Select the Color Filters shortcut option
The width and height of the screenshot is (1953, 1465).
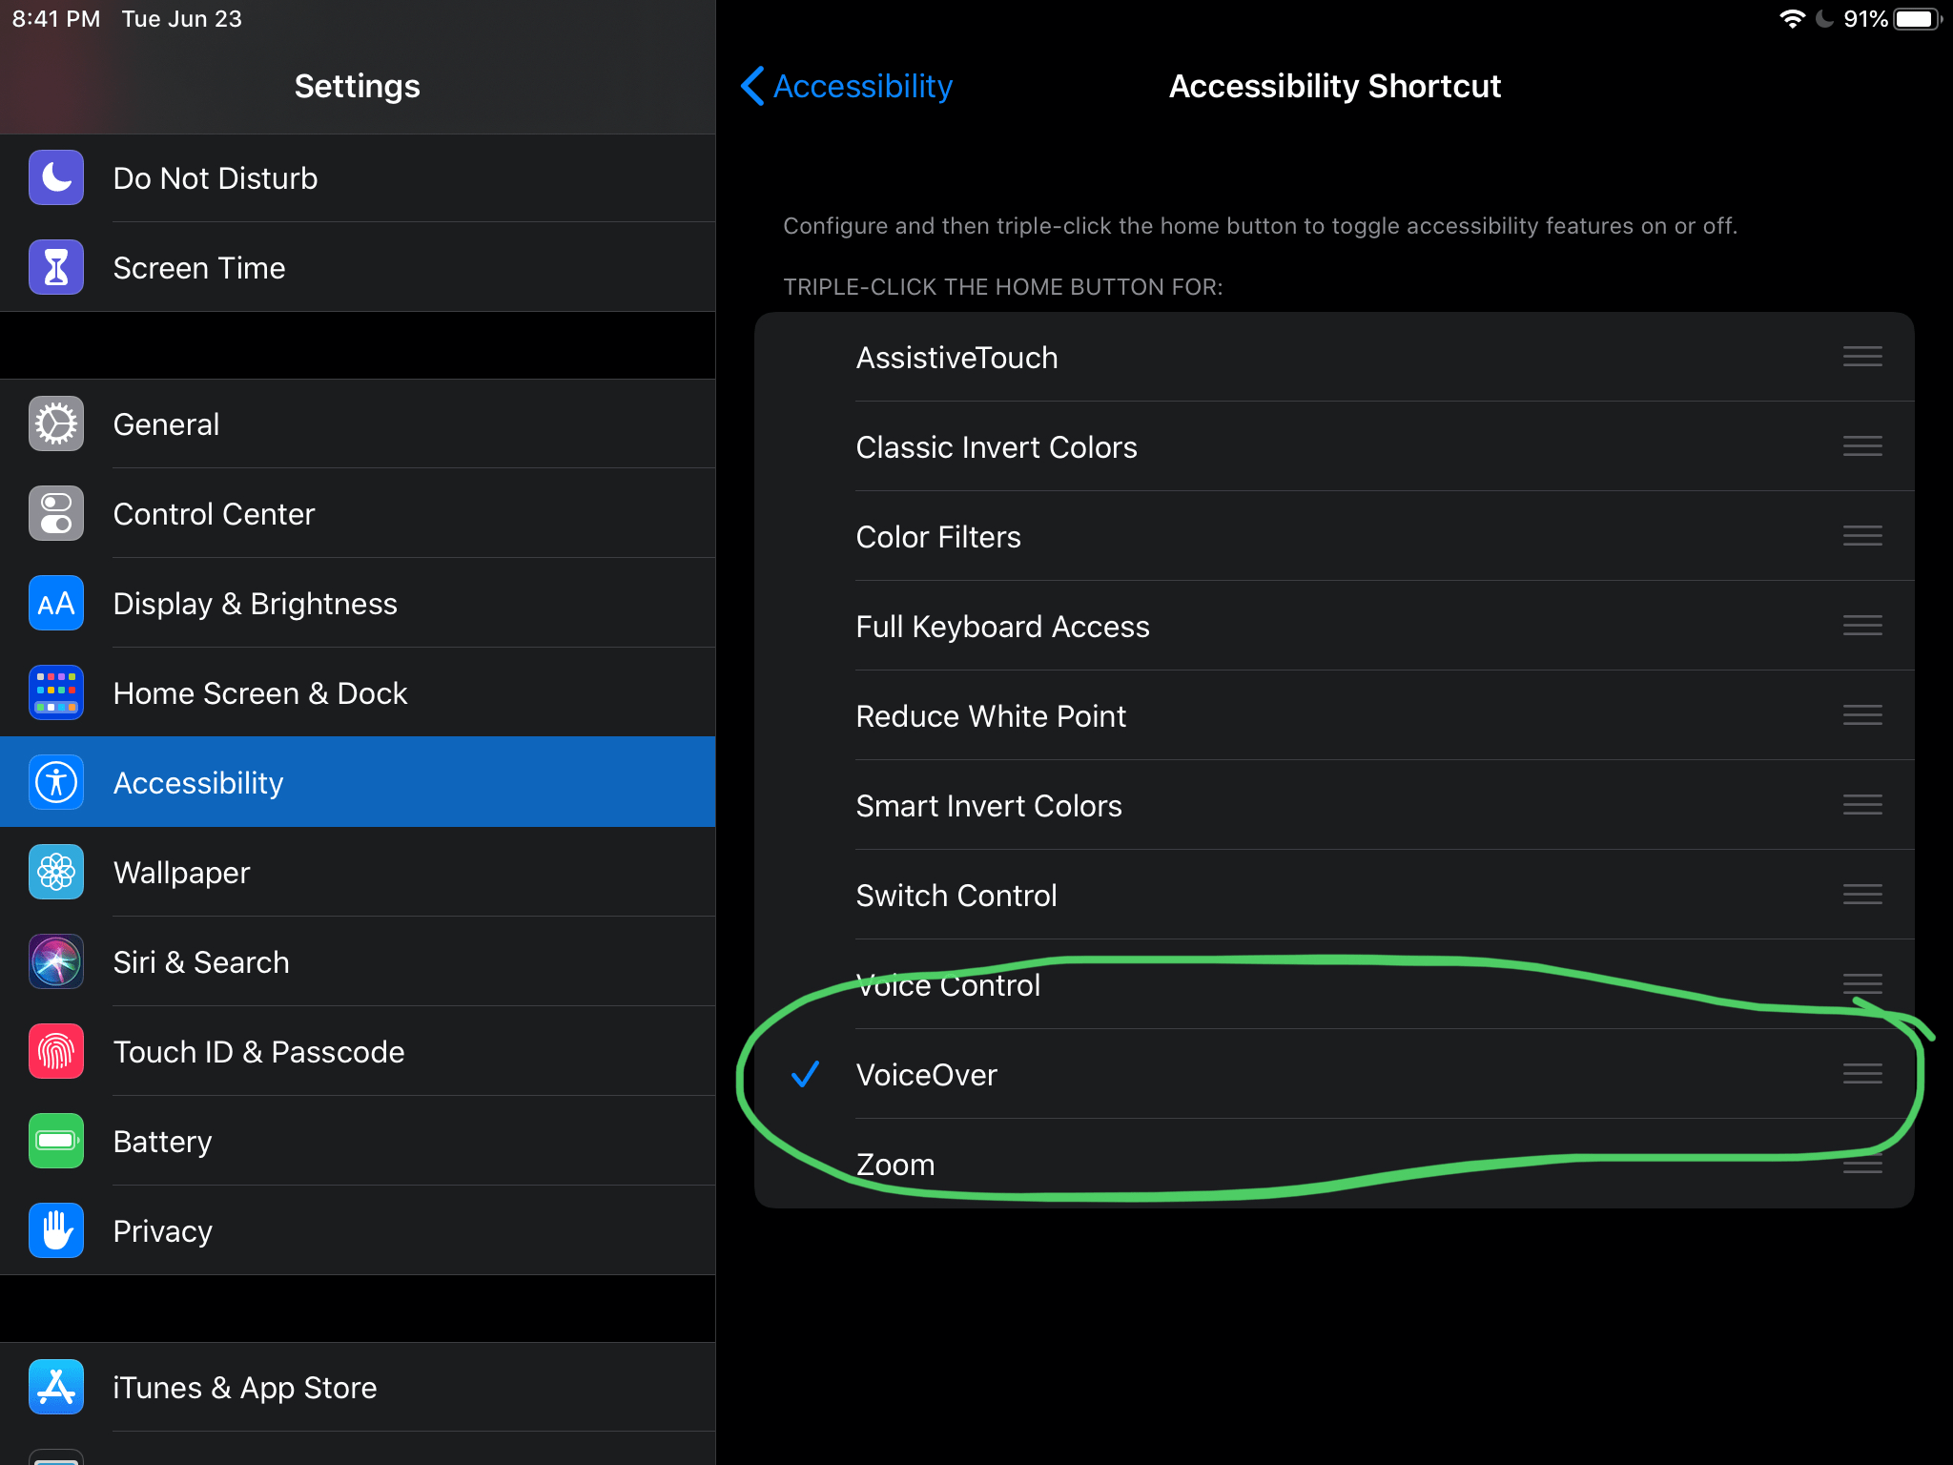point(938,537)
